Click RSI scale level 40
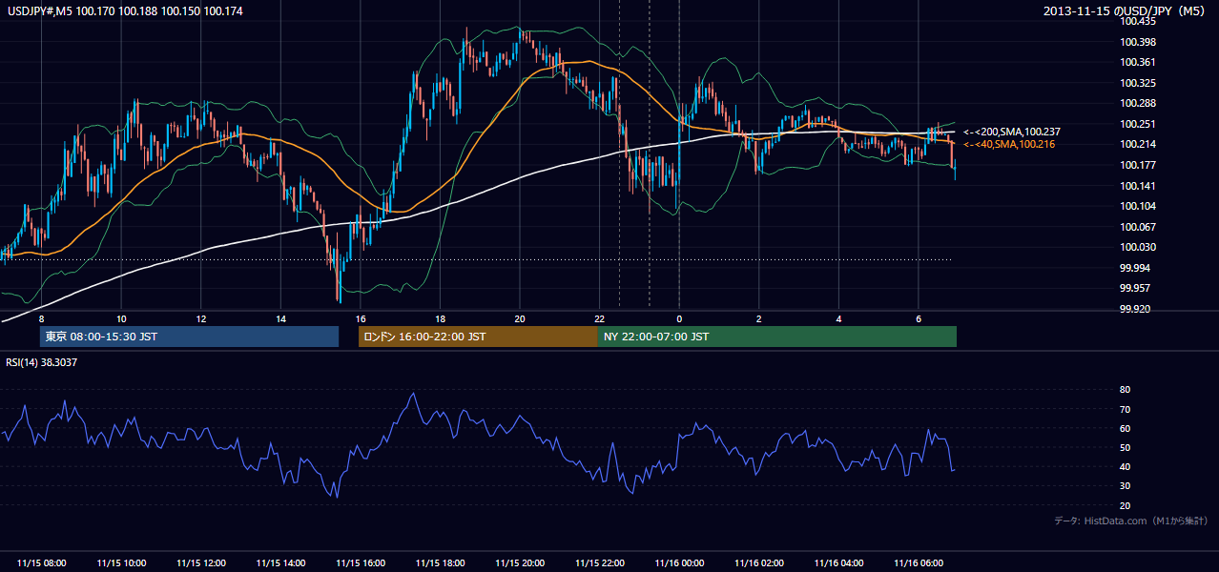The width and height of the screenshot is (1219, 572). point(1125,466)
